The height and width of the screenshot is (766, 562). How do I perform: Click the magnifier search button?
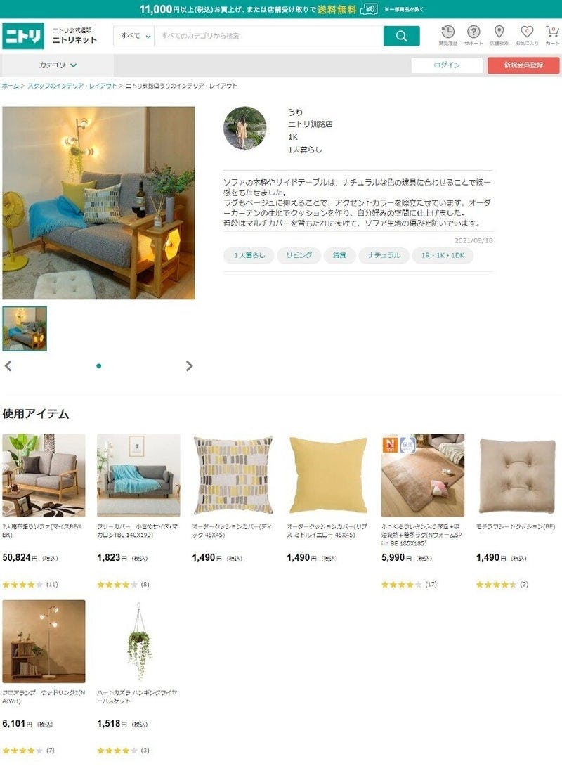401,36
